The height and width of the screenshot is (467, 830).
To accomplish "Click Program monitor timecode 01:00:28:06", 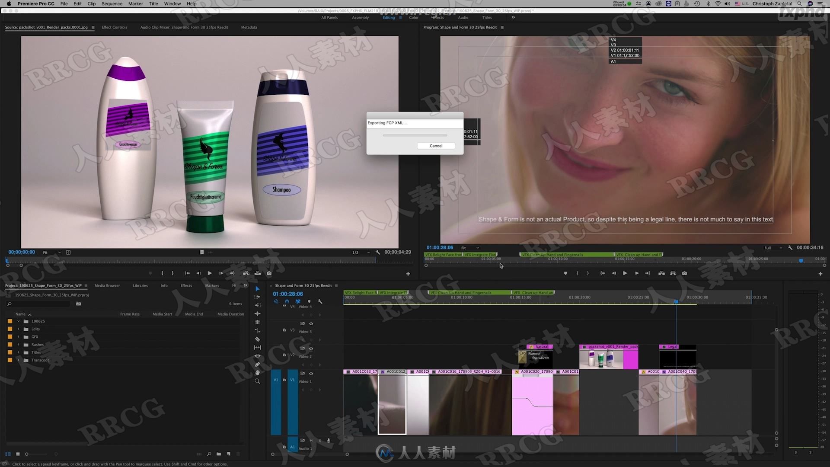I will click(x=440, y=248).
